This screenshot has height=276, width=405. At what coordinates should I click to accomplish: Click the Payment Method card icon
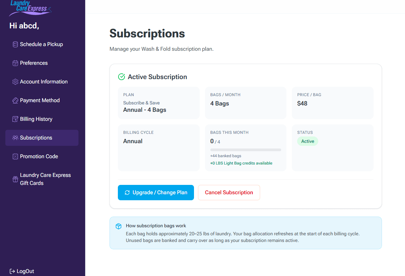(15, 100)
